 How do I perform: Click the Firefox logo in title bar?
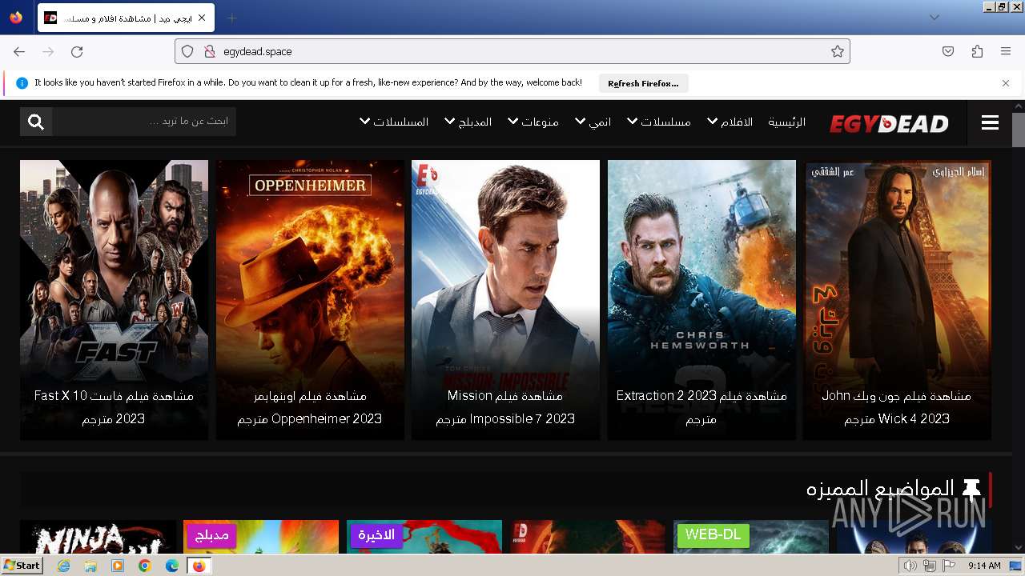coord(16,18)
